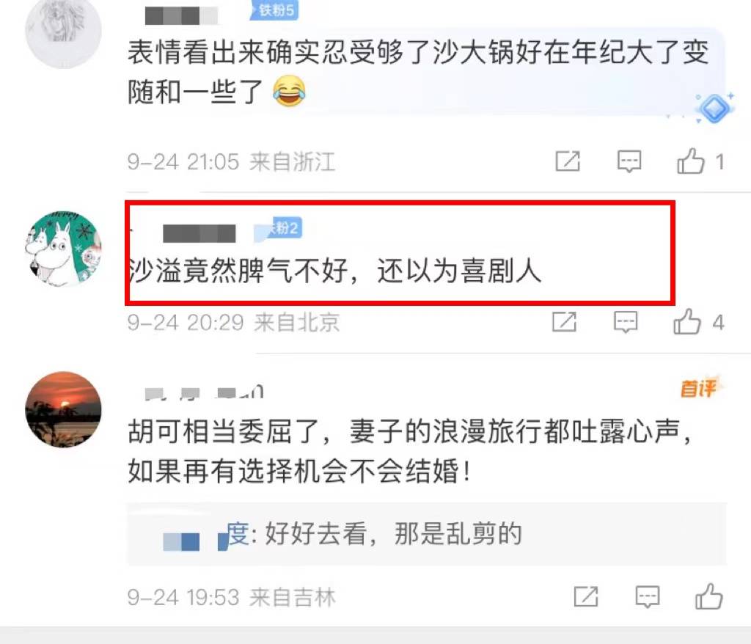Open the nested reply 好好去看，那是乱剪的

point(426,534)
